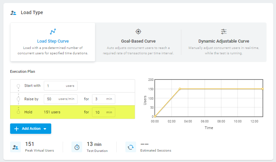This screenshot has height=162, width=276.
Task: Select the Start with step radio circle
Action: click(x=18, y=86)
